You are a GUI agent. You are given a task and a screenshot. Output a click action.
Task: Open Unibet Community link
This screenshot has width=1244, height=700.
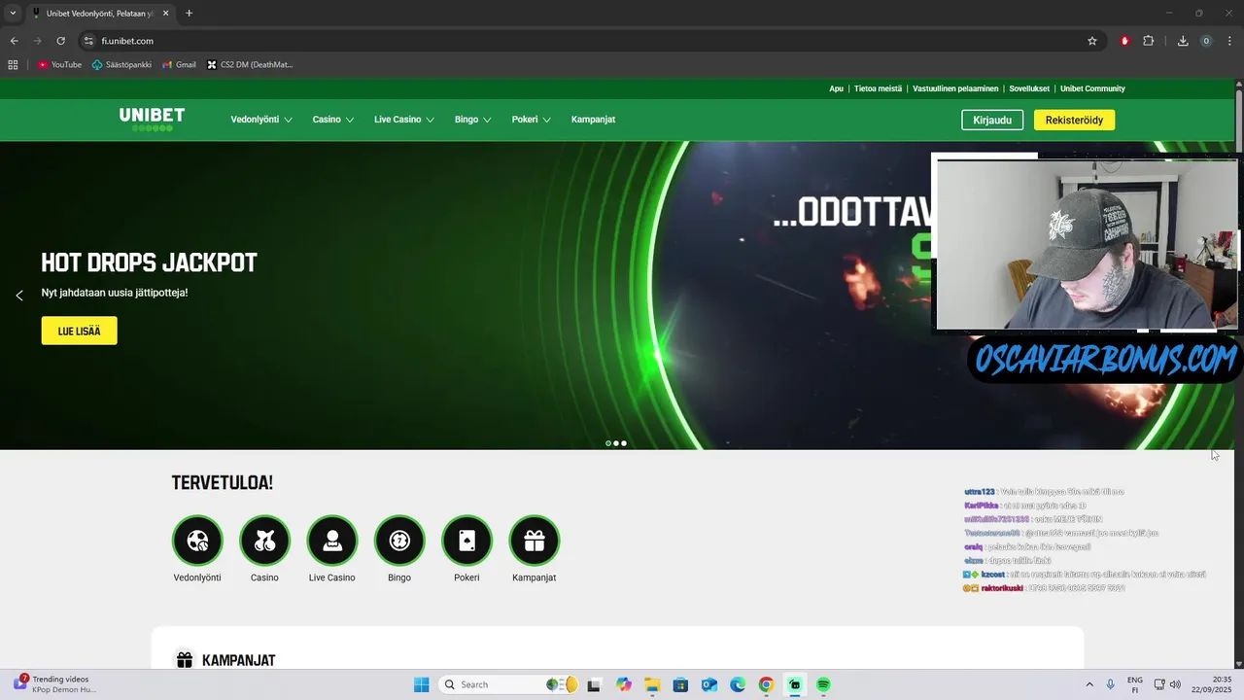click(x=1092, y=88)
